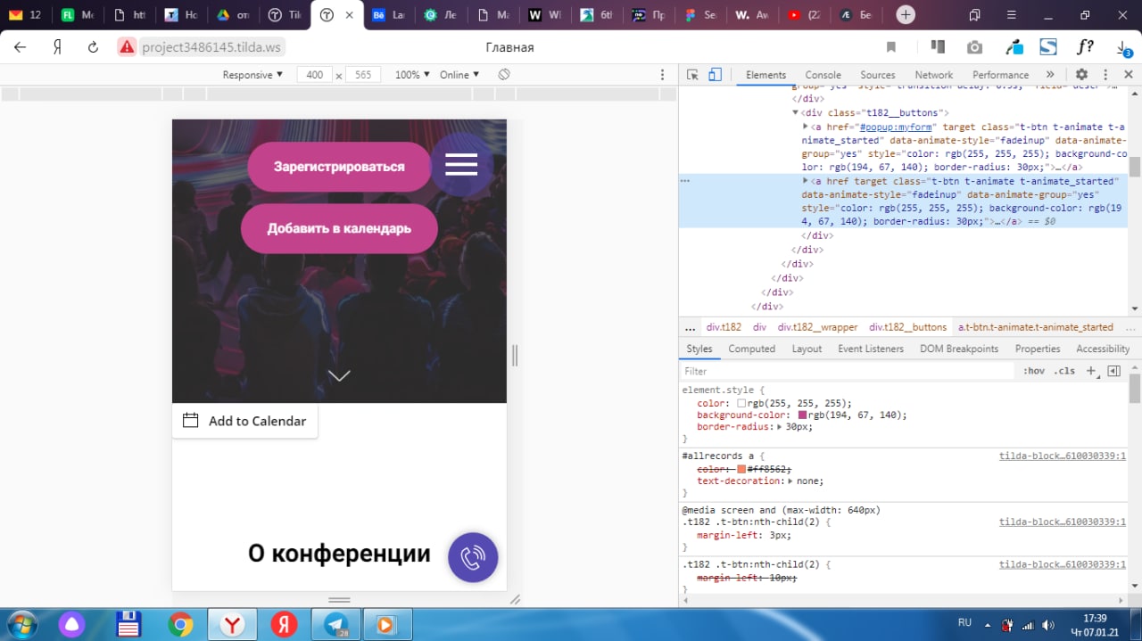Toggle the styles sidebar pane icon
Viewport: 1142px width, 641px height.
(1113, 371)
